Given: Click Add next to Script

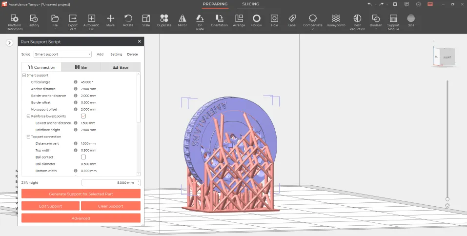Looking at the screenshot, I should 100,54.
